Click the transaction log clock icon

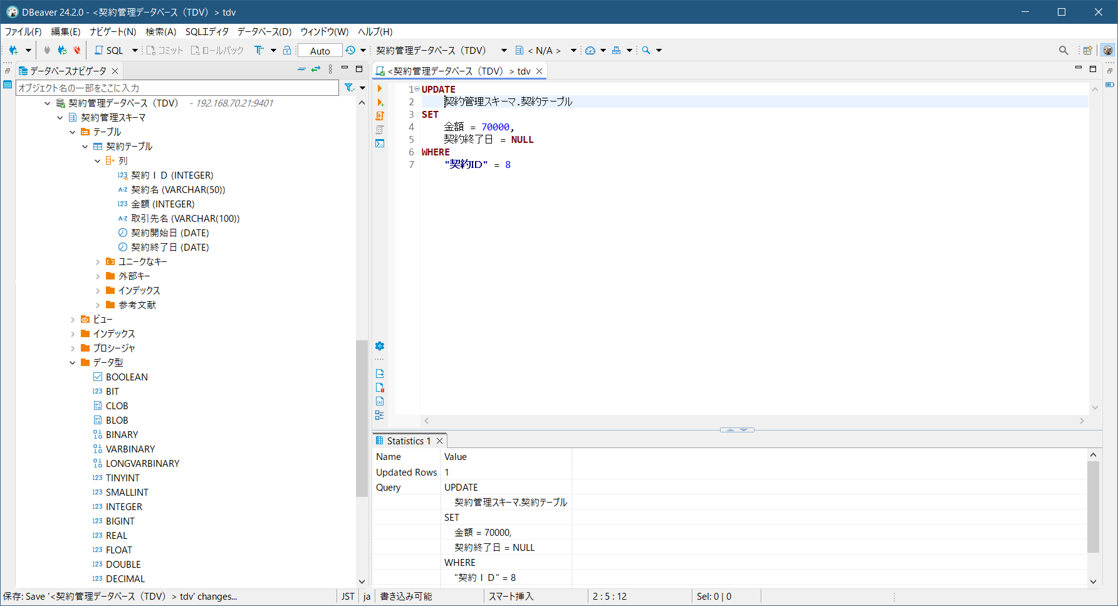click(350, 50)
